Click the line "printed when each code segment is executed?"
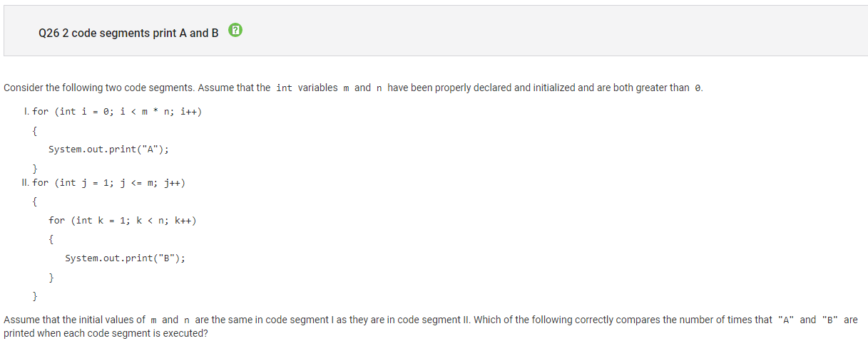The height and width of the screenshot is (341, 868). tap(106, 333)
